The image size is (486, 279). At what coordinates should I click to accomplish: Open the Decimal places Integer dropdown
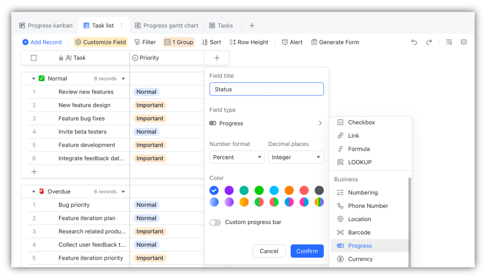point(296,157)
